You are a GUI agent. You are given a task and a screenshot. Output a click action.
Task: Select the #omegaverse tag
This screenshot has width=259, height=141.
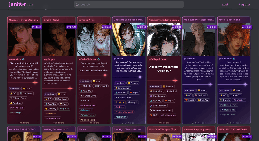(87, 115)
